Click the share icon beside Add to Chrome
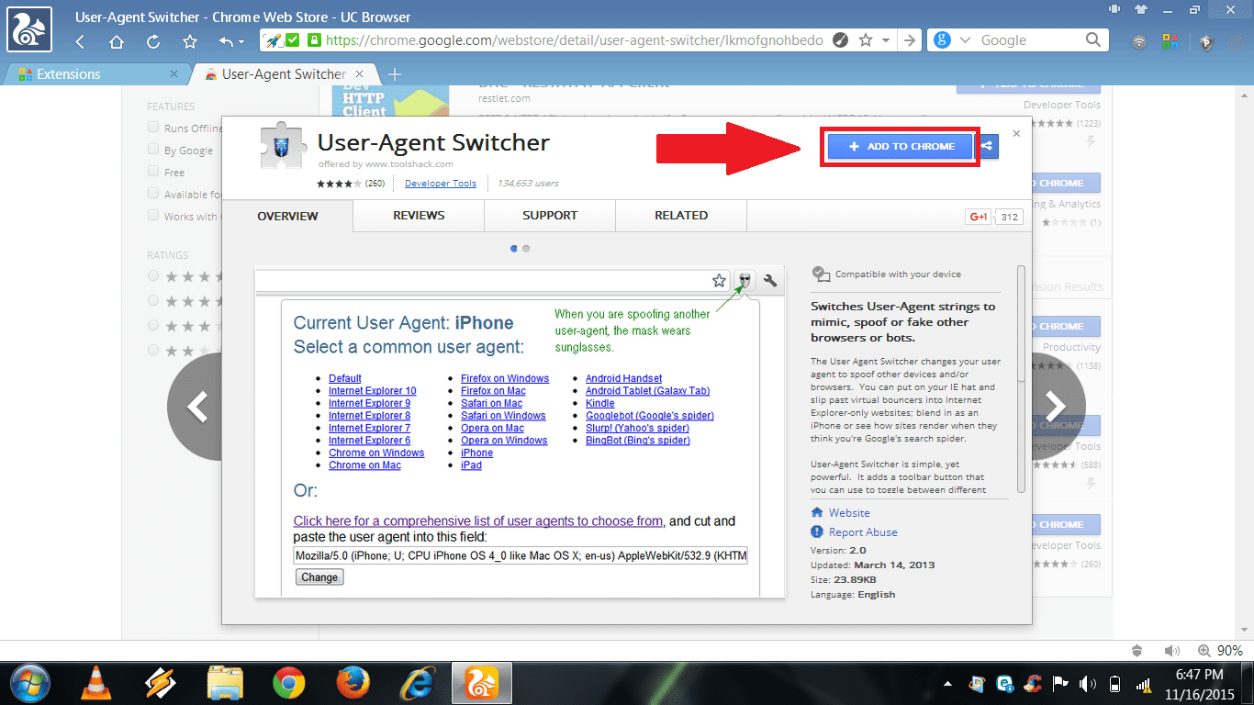Screen dimensions: 1254x705 pyautogui.click(x=987, y=146)
